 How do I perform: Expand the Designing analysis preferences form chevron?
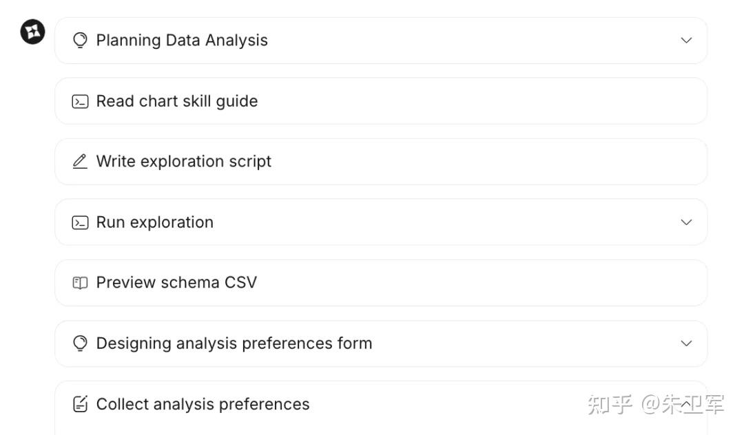686,343
